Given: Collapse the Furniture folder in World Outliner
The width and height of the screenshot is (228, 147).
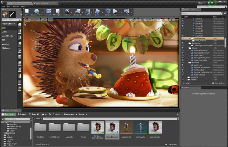Looking at the screenshot, I should (189, 63).
